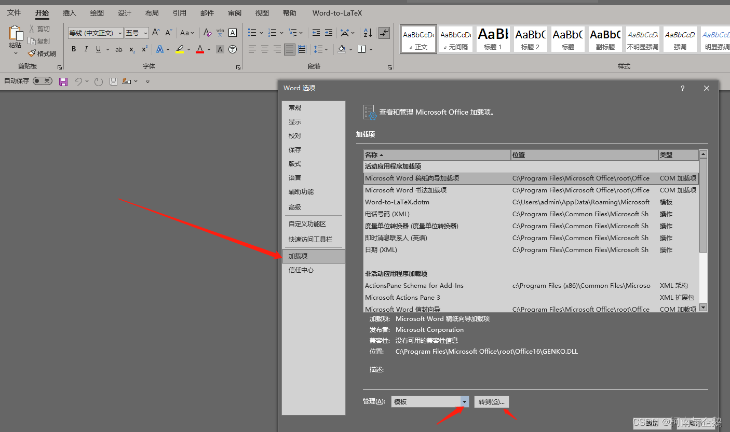Viewport: 730px width, 432px height.
Task: Click the Decrease Indent icon
Action: click(316, 33)
